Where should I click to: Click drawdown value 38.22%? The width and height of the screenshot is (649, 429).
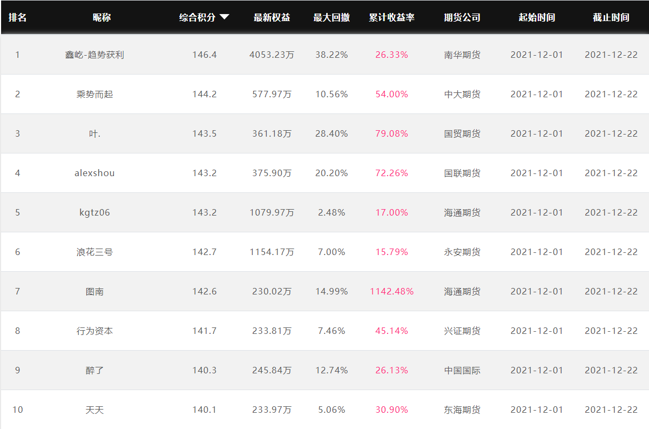click(x=332, y=55)
